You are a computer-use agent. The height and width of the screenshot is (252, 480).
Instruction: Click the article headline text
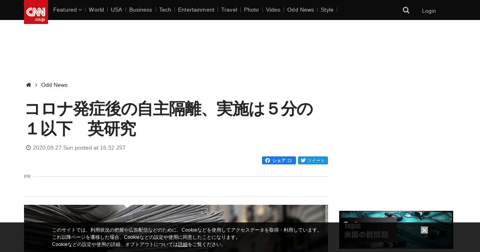coord(169,119)
